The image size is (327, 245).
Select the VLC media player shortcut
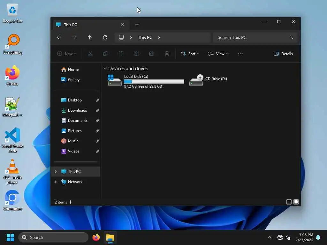coord(12,172)
